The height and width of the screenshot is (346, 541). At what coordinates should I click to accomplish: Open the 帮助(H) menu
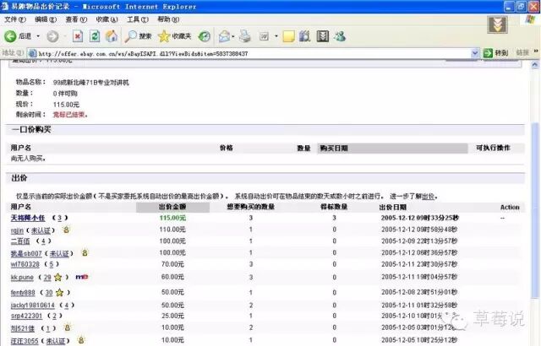coord(168,19)
